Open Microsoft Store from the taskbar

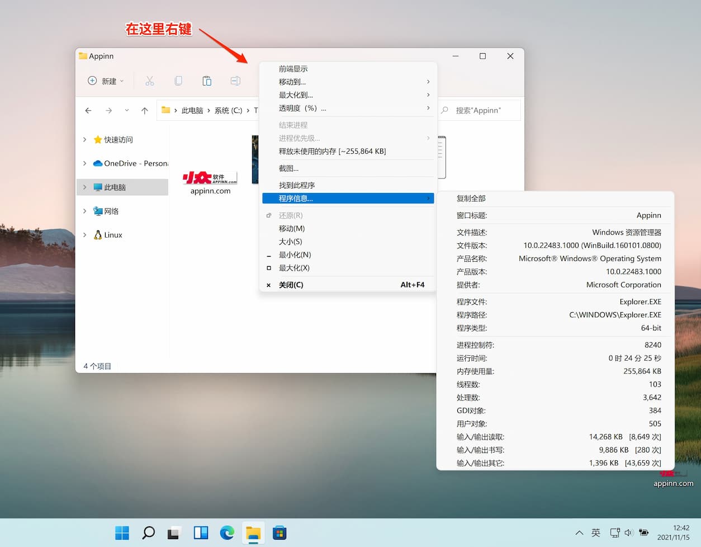point(279,532)
